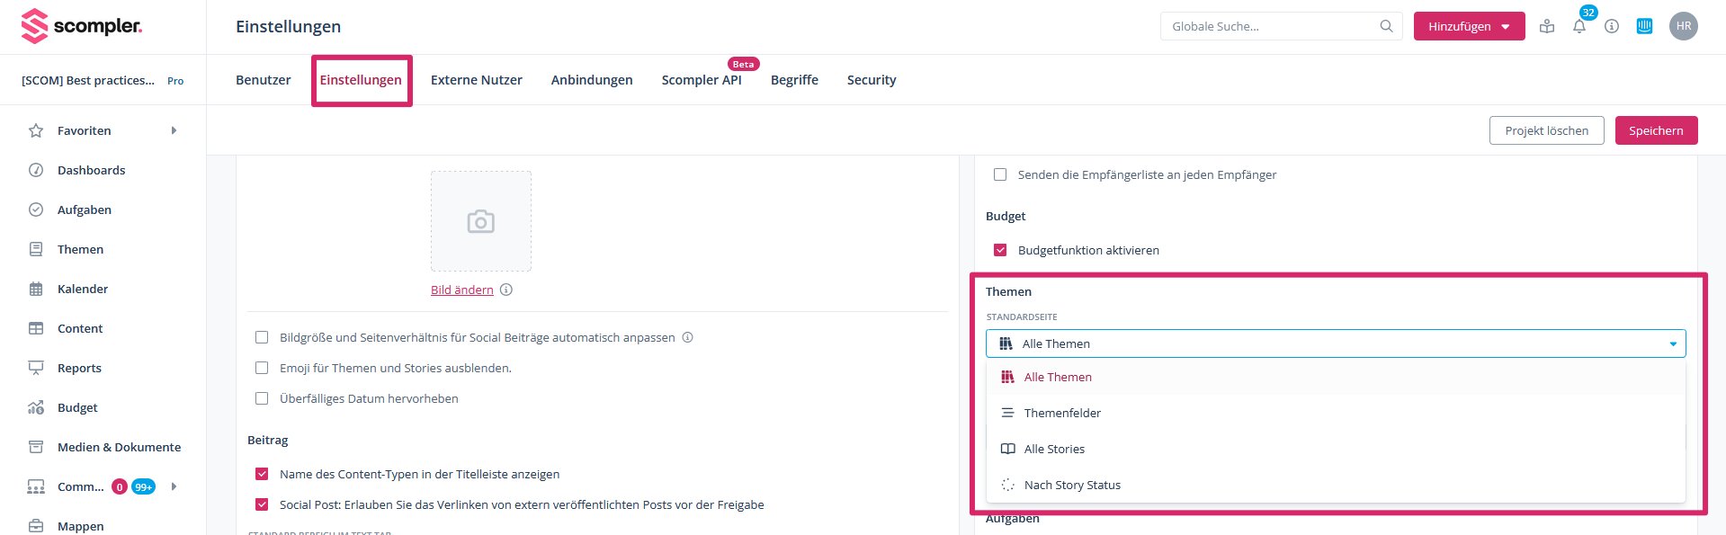Open the Hinzufügen dropdown button
The width and height of the screenshot is (1726, 535).
click(x=1468, y=26)
